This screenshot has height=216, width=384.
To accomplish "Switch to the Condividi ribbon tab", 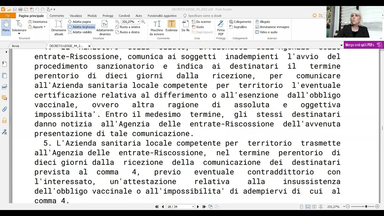I will click(124, 16).
